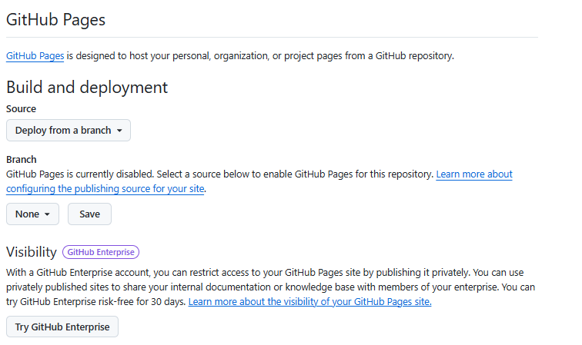Click the 'GitHub Pages is currently disabled' text
Viewport: 582px width, 345px height.
(x=80, y=174)
